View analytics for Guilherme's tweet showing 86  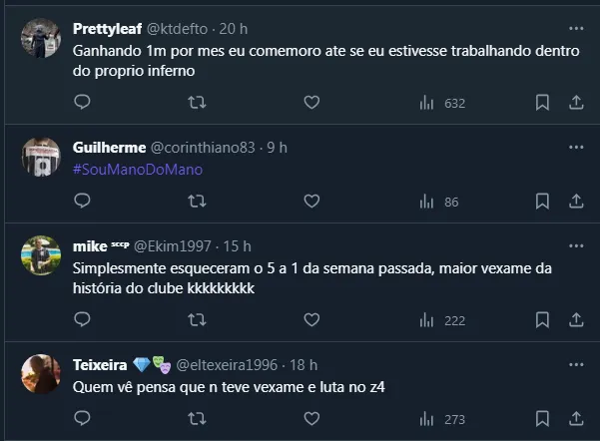(438, 202)
